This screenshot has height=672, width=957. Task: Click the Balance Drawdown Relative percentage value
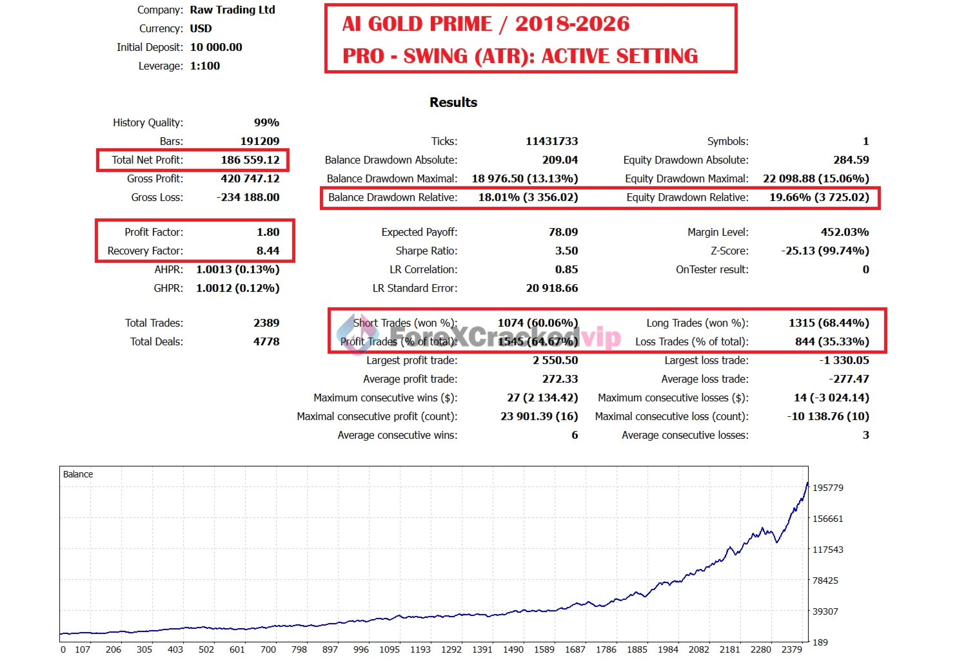pyautogui.click(x=528, y=197)
